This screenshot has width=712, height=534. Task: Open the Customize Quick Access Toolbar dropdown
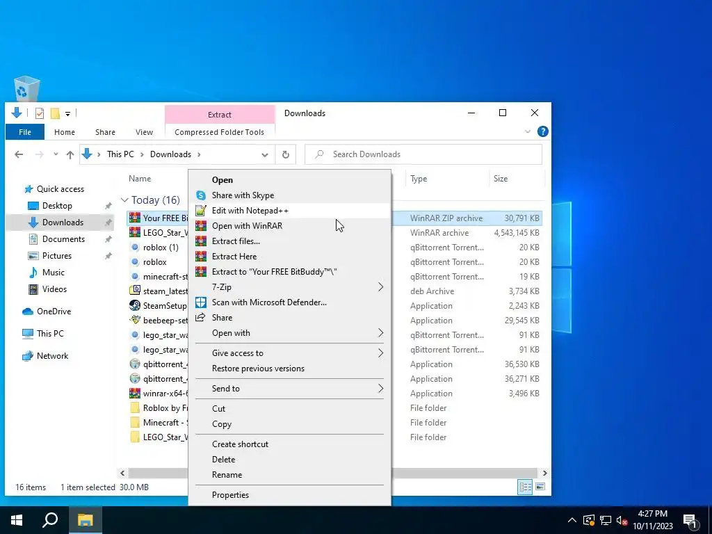tap(67, 113)
